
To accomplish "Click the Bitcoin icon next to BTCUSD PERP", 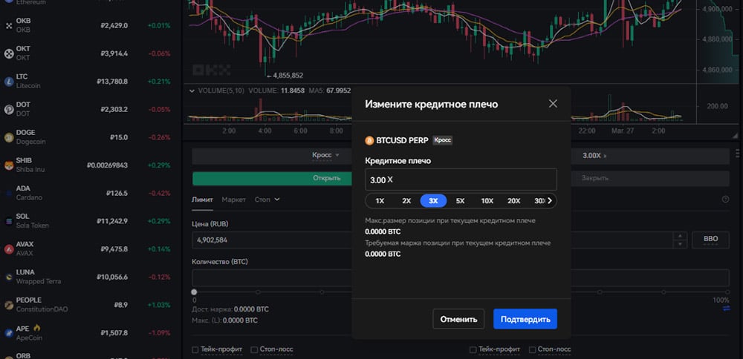I will point(369,140).
